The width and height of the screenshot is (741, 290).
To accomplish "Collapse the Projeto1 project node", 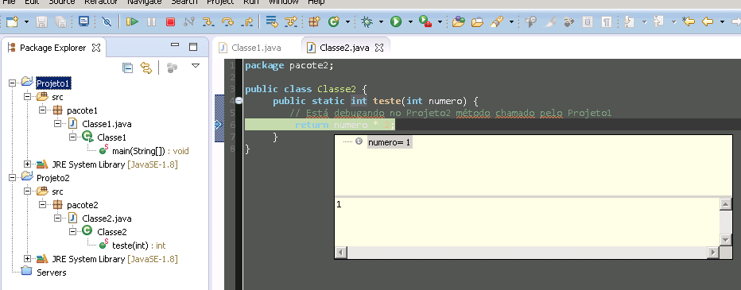I will point(12,83).
